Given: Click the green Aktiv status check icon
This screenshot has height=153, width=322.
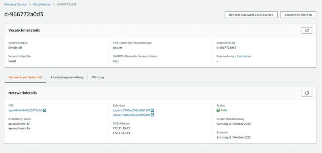Looking at the screenshot, I should click(x=218, y=110).
